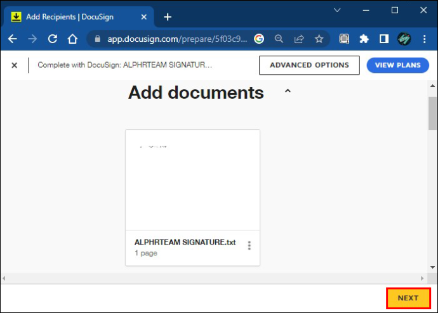
Task: Reload the DocuSign page
Action: [x=53, y=39]
